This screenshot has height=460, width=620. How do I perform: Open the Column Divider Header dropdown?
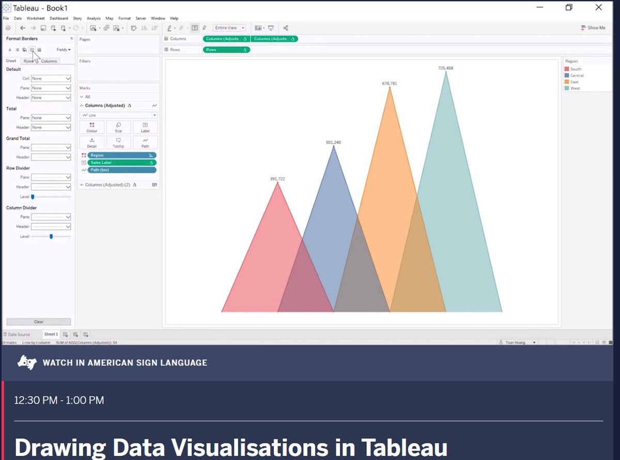click(51, 226)
